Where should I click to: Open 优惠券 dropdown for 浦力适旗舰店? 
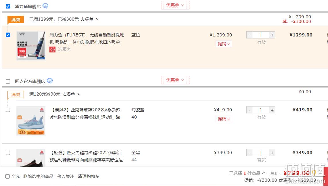(x=175, y=5)
